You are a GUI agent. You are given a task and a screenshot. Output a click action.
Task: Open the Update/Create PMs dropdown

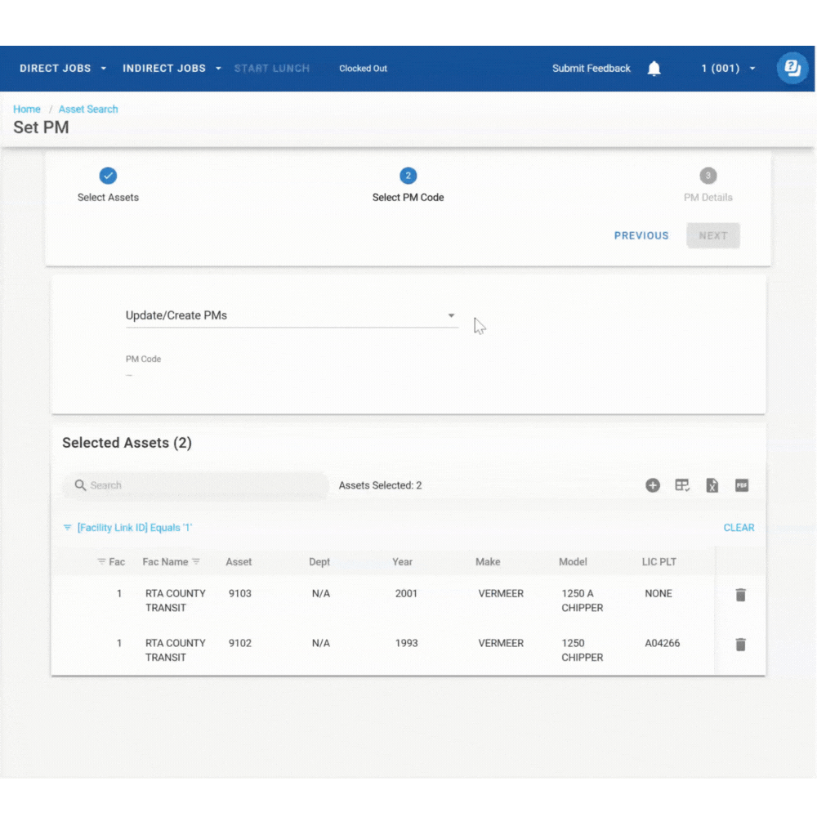click(x=291, y=315)
